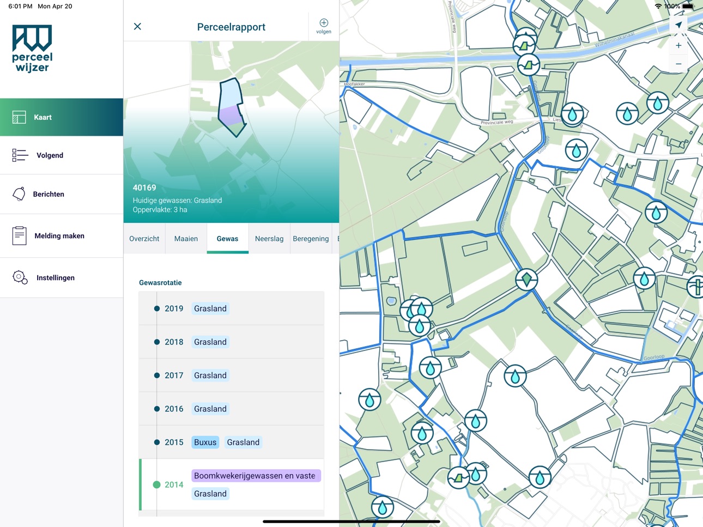
Task: Click Boomkwekerijgewassen en vaste tag
Action: tap(255, 476)
